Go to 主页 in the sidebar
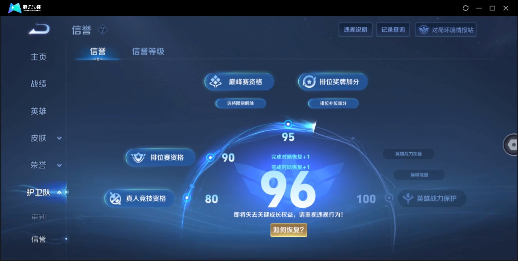Viewport: 518px width, 261px height. [x=39, y=57]
